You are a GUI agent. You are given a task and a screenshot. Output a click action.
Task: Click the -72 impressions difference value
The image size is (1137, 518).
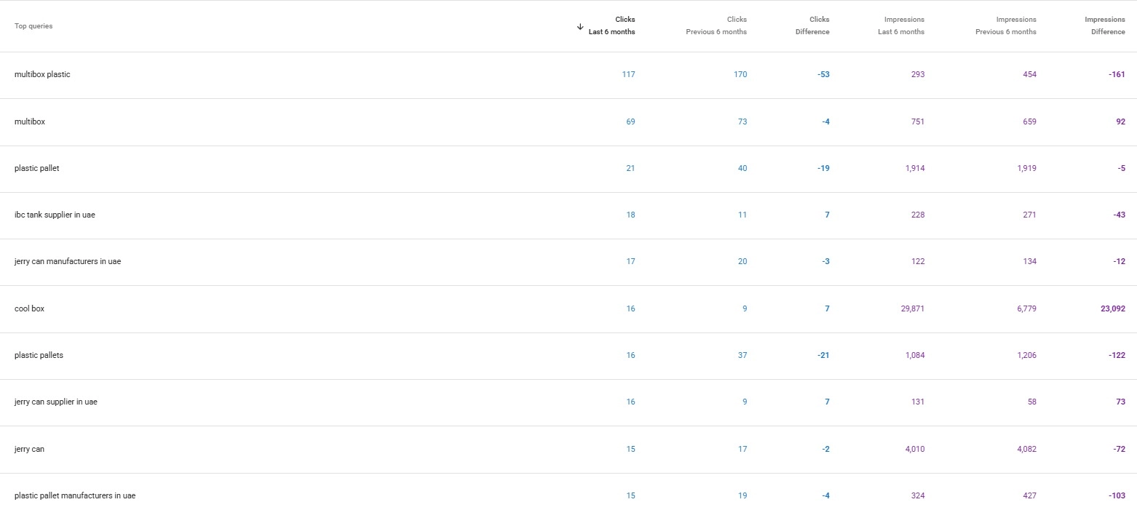point(1119,449)
